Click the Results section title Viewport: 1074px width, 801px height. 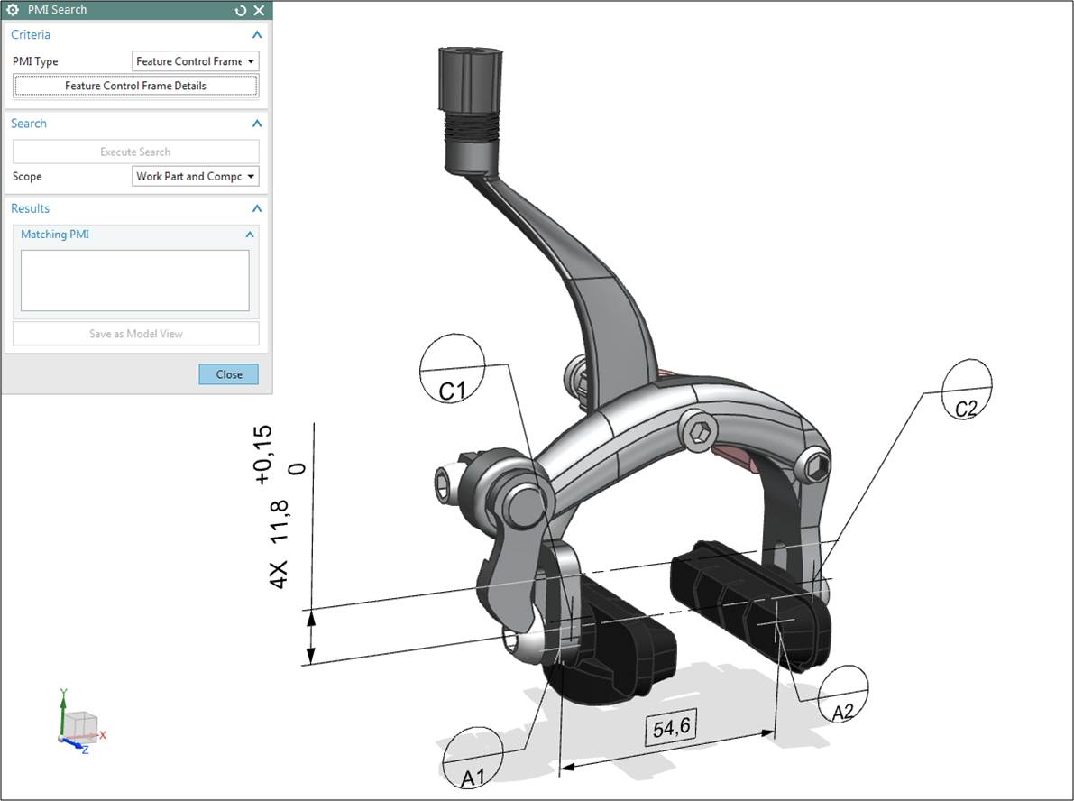coord(30,209)
